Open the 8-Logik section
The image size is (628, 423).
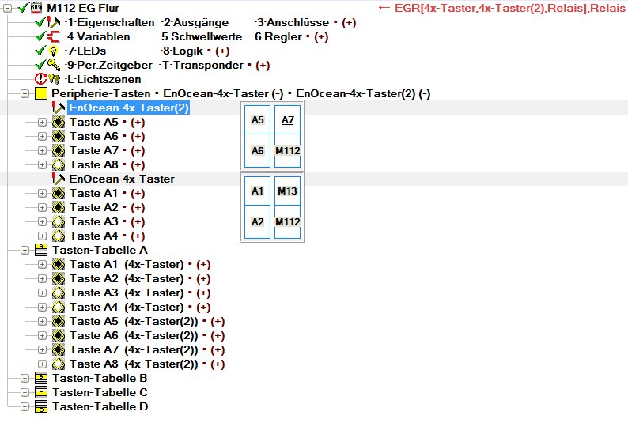[x=185, y=51]
